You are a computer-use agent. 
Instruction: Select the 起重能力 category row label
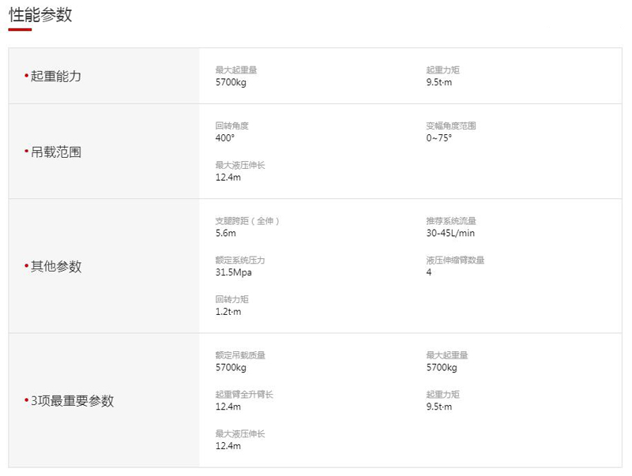(x=55, y=77)
